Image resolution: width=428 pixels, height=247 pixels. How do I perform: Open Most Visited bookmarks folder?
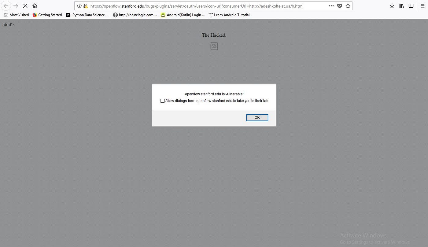pos(16,15)
